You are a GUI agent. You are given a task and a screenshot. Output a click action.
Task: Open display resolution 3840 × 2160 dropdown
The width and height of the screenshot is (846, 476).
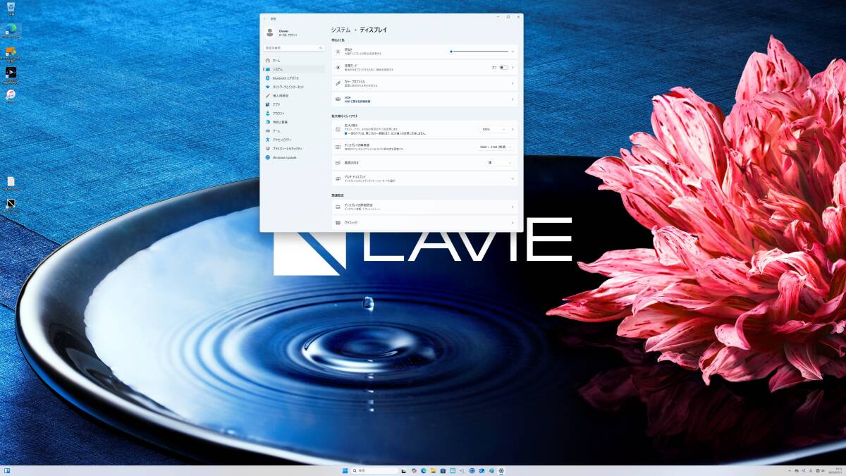pos(496,147)
